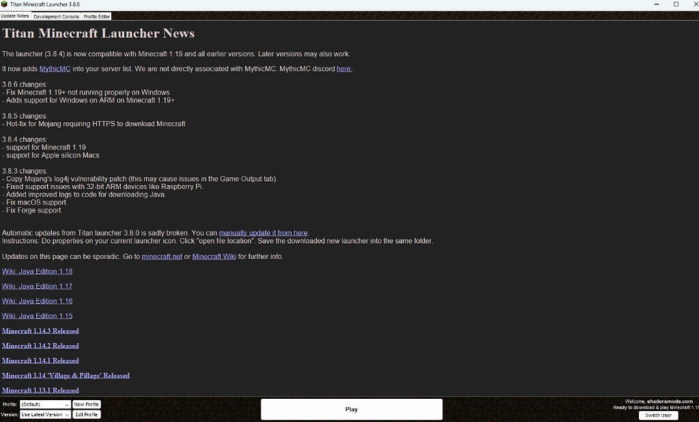
Task: Click the New Profile button
Action: pos(87,404)
